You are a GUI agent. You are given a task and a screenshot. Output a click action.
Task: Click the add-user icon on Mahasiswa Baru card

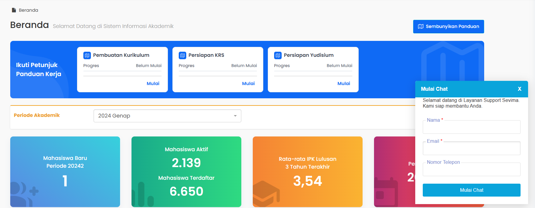point(24,192)
